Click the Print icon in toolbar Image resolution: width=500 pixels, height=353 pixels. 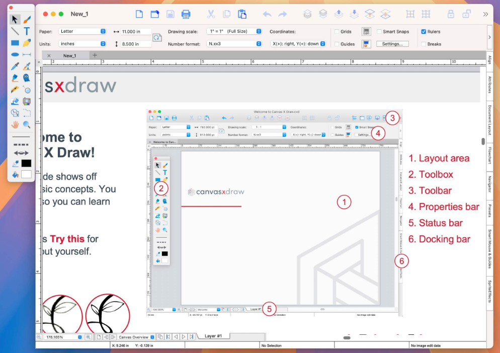(186, 14)
